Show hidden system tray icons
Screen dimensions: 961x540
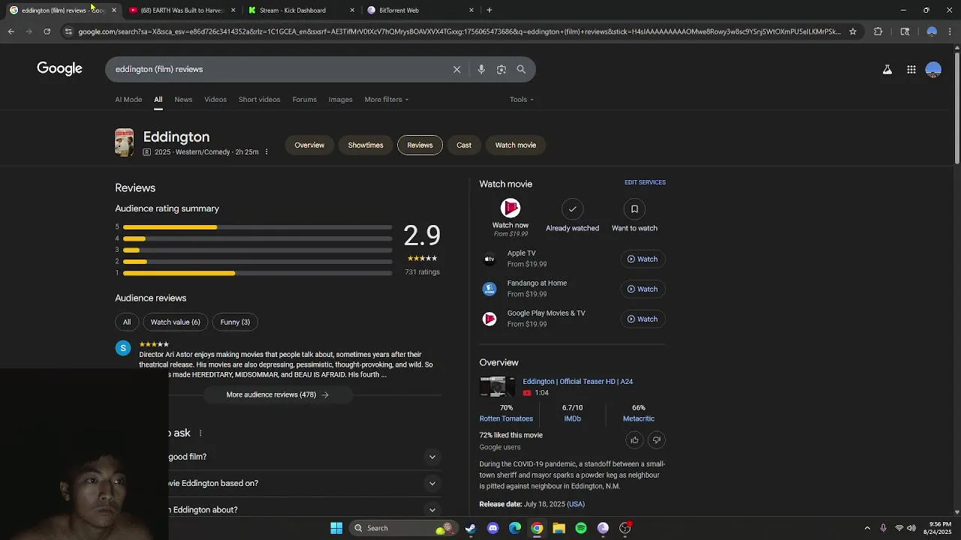pos(867,528)
